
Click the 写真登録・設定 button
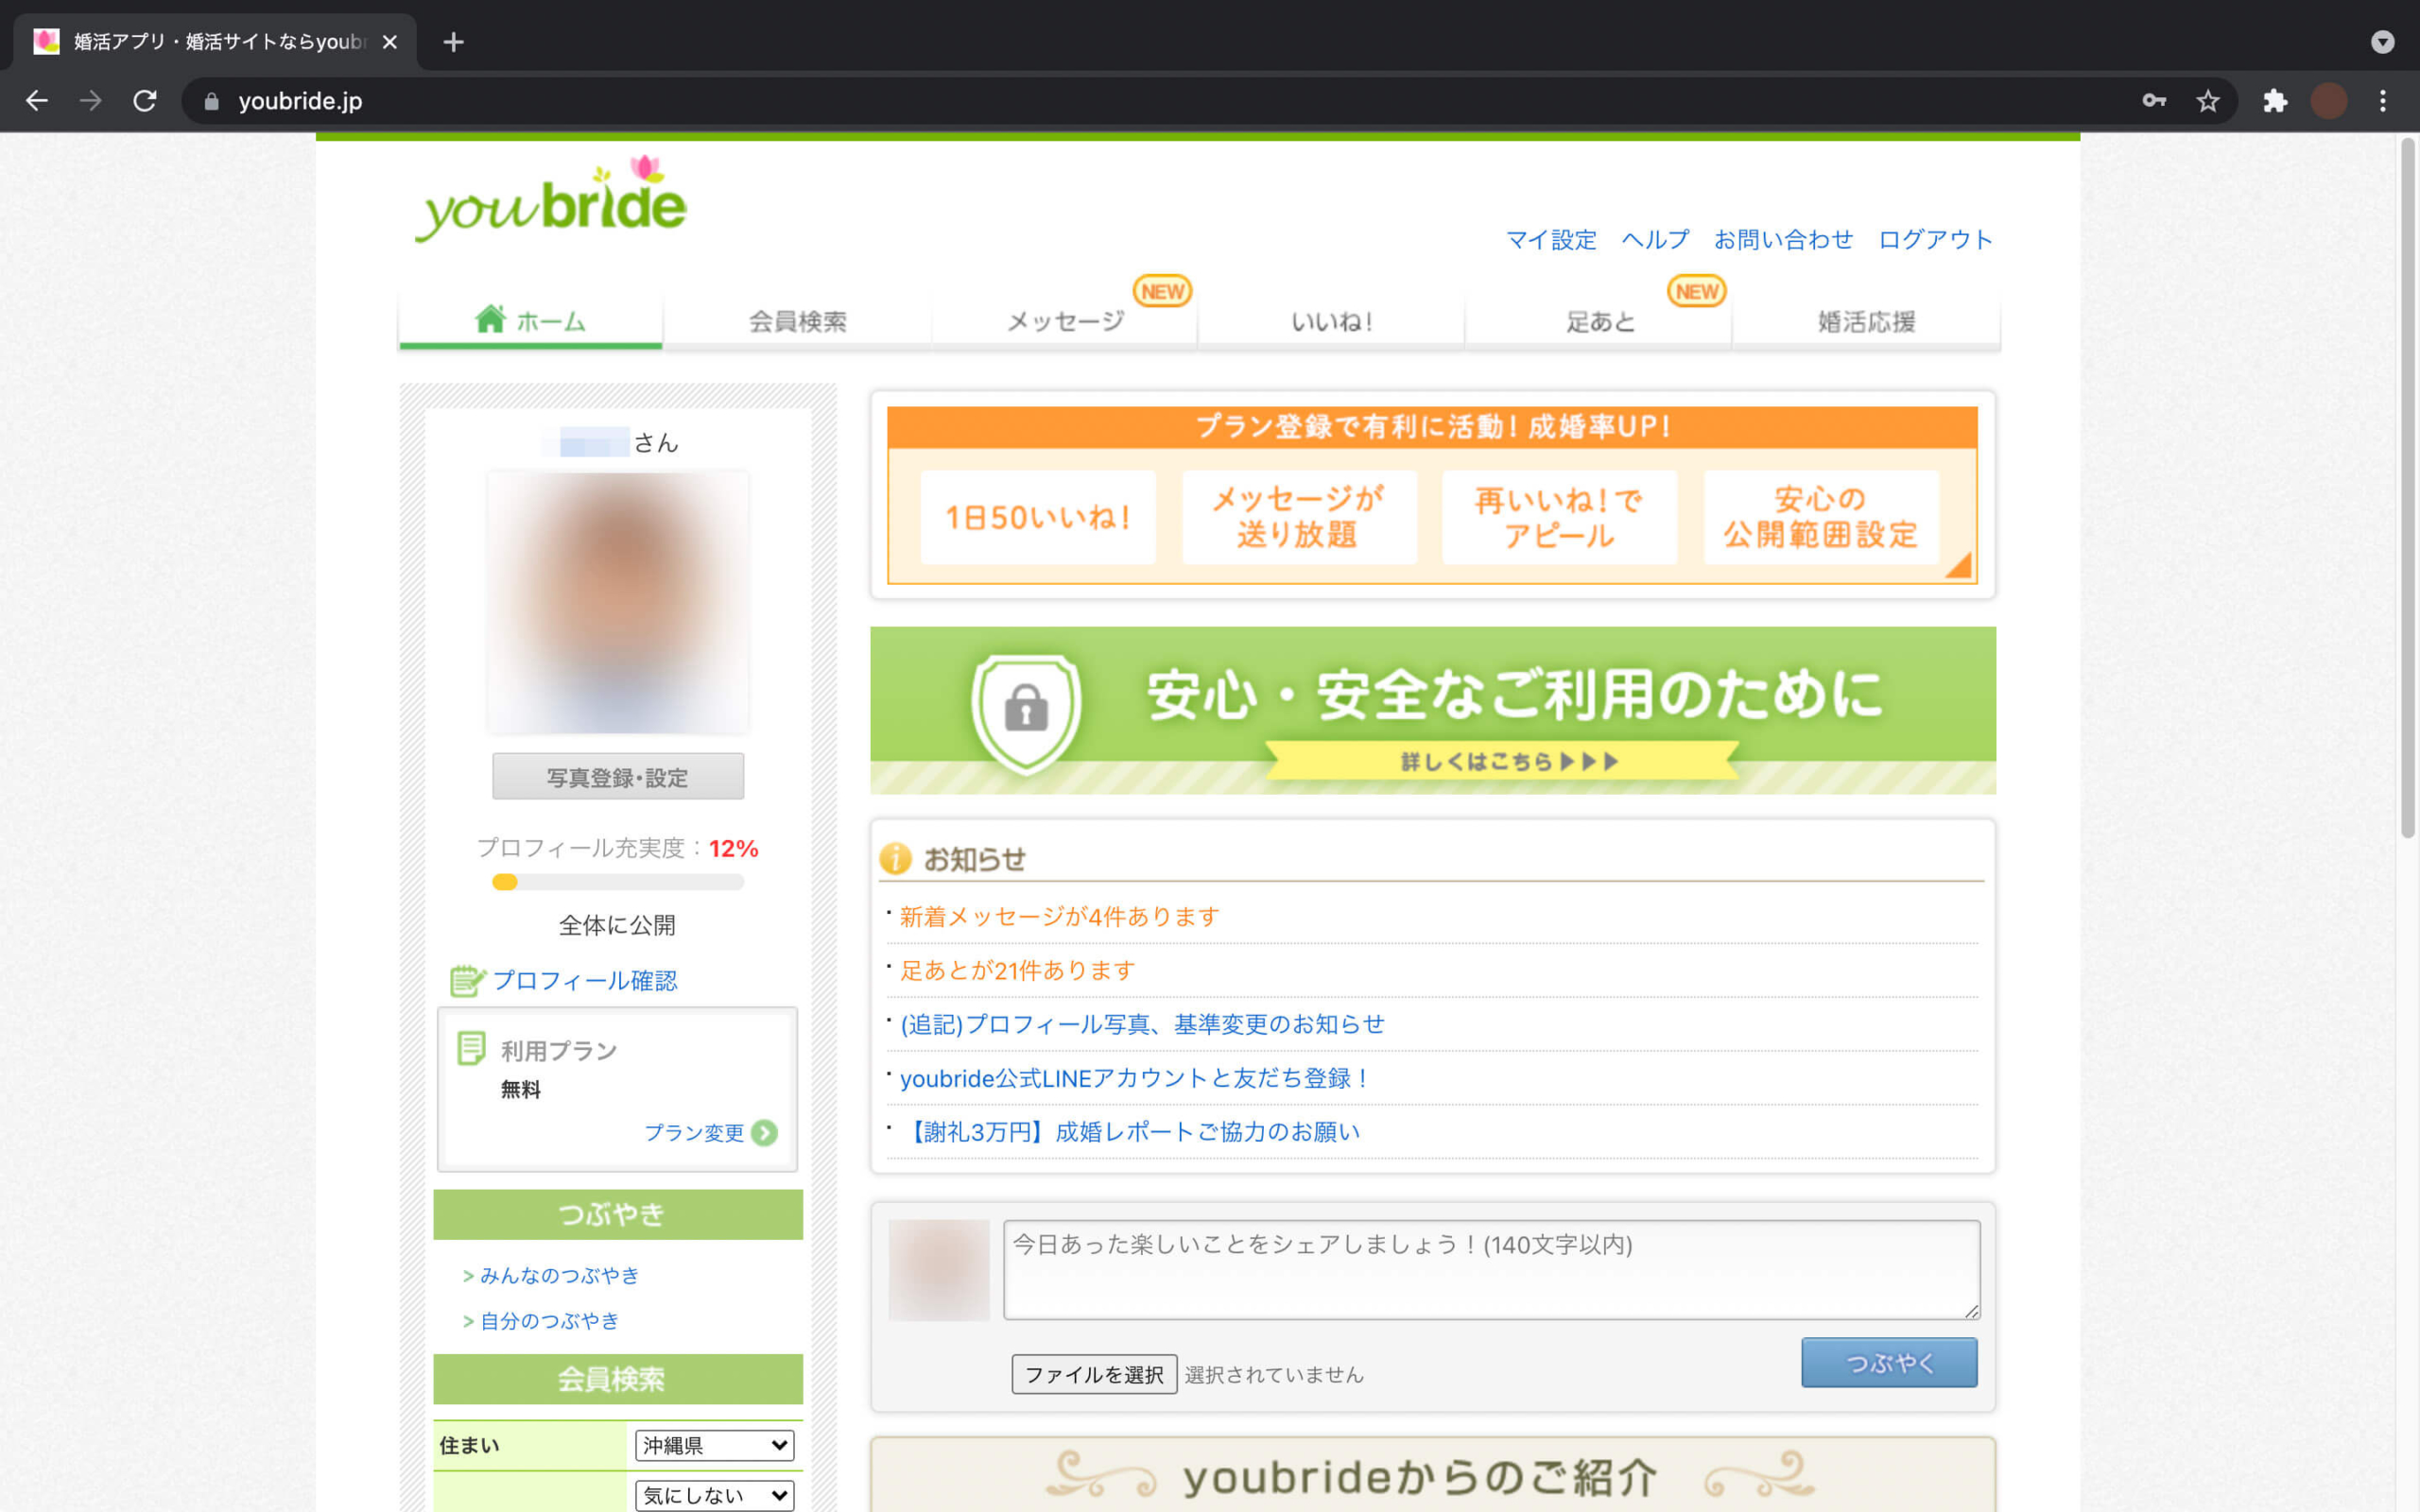618,777
